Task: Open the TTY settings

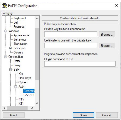Action: coord(22,99)
